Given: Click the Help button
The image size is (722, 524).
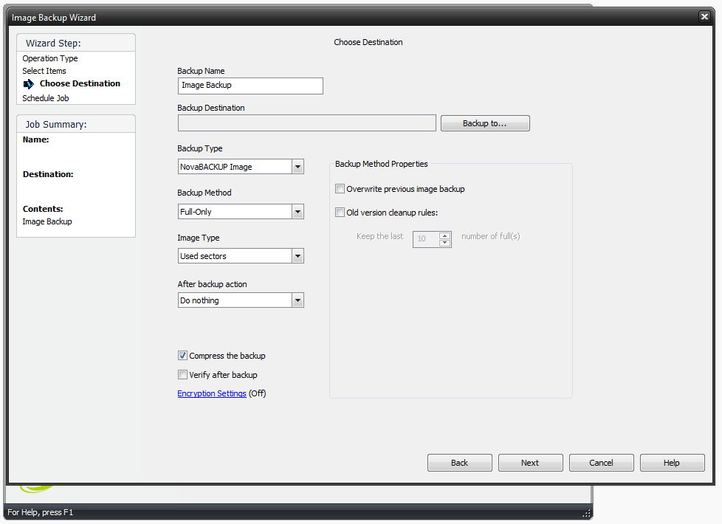Looking at the screenshot, I should click(x=672, y=462).
